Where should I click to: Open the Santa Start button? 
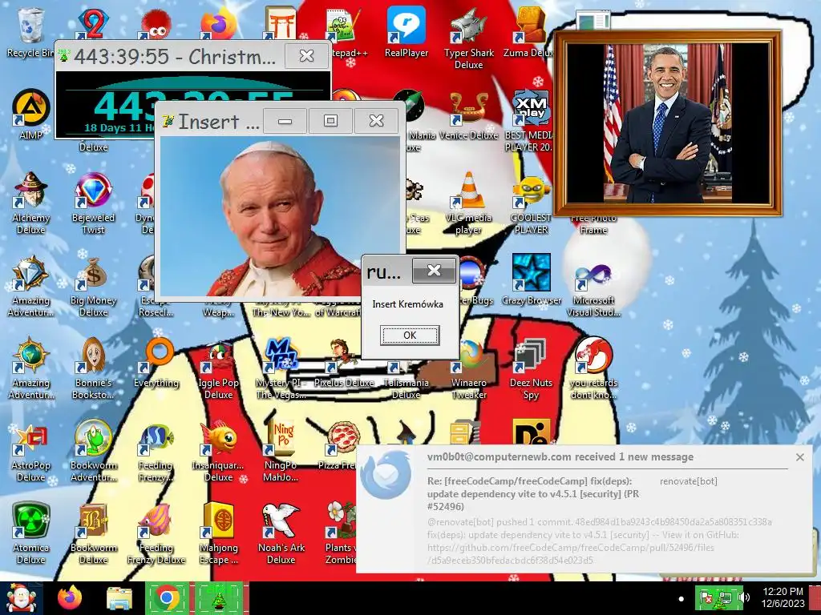coord(22,597)
